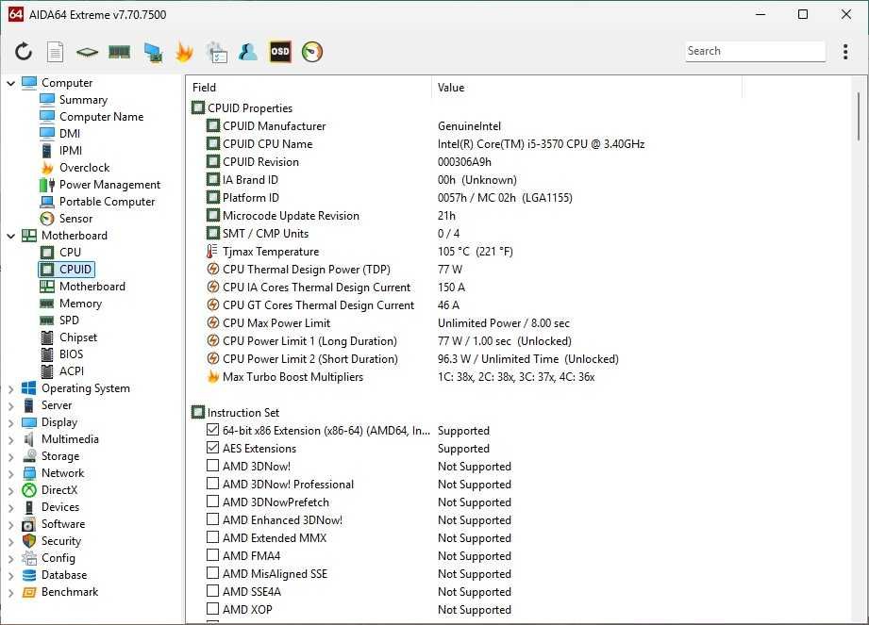Image resolution: width=869 pixels, height=625 pixels.
Task: Expand the Display tree node
Action: click(10, 423)
